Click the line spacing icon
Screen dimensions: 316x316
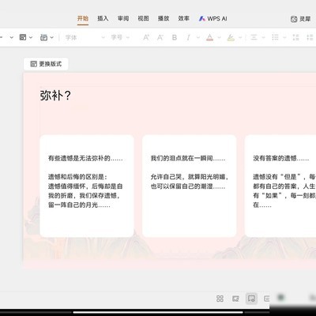pyautogui.click(x=296, y=37)
